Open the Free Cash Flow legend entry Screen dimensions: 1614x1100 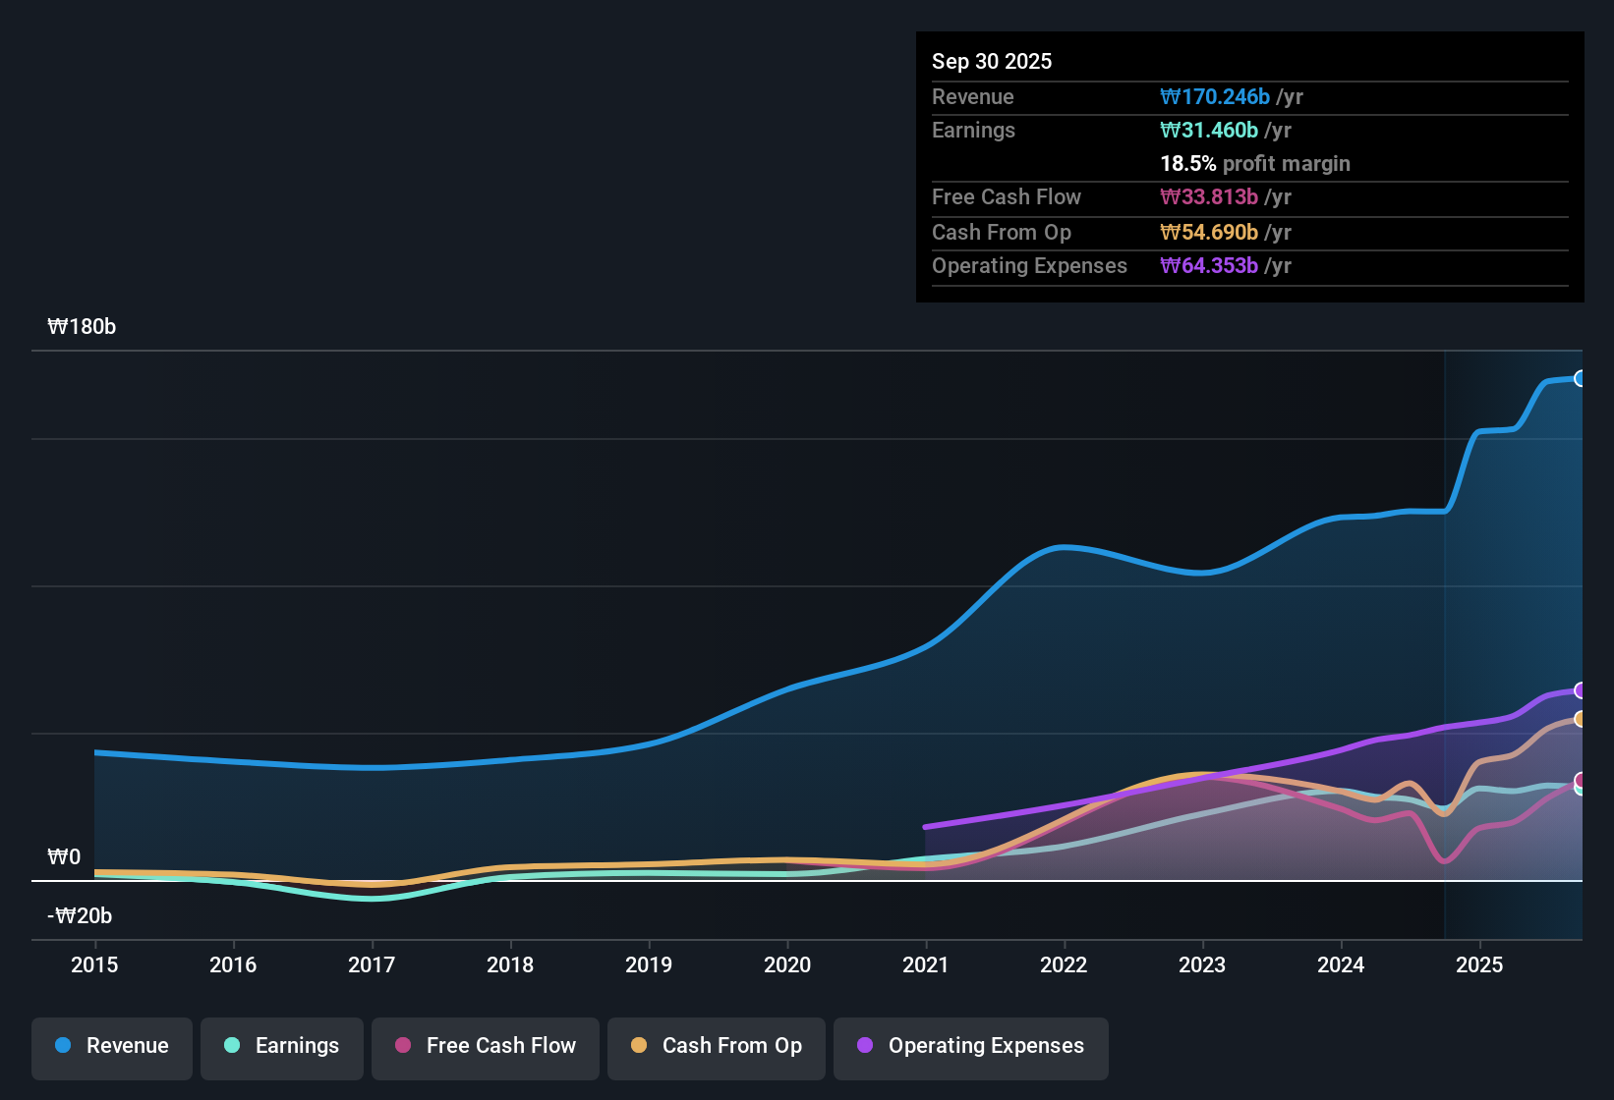(485, 1046)
